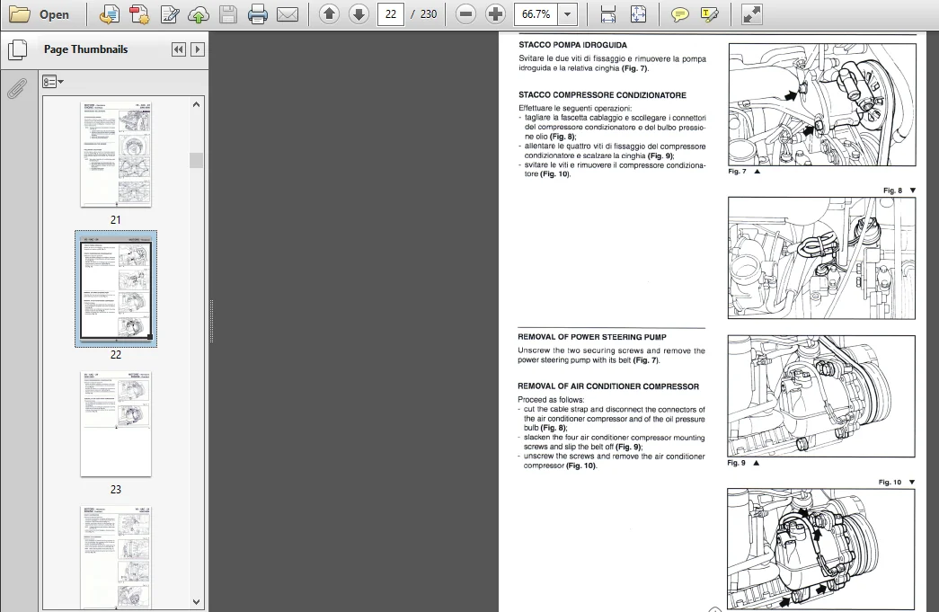Screen dimensions: 939x612
Task: Open the Attachments paperclip panel
Action: point(17,89)
